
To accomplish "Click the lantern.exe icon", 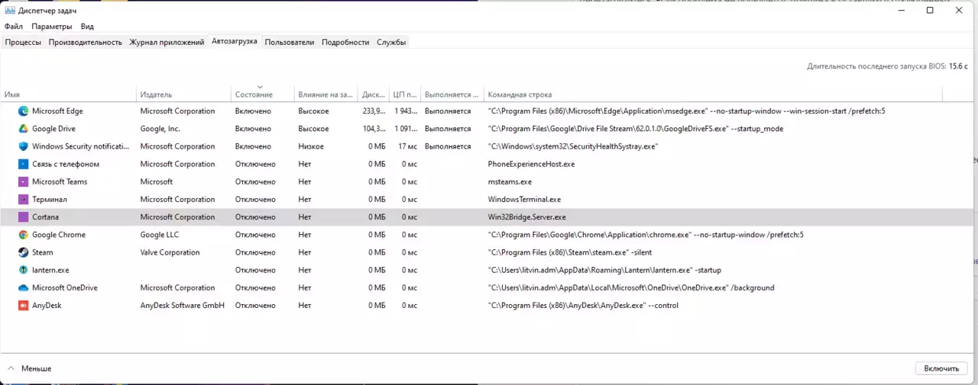I will (x=24, y=270).
